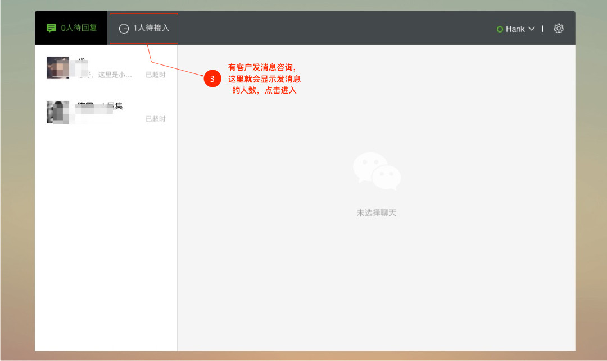The width and height of the screenshot is (607, 361).
Task: Open the second chat ending in 星集
Action: click(x=106, y=112)
